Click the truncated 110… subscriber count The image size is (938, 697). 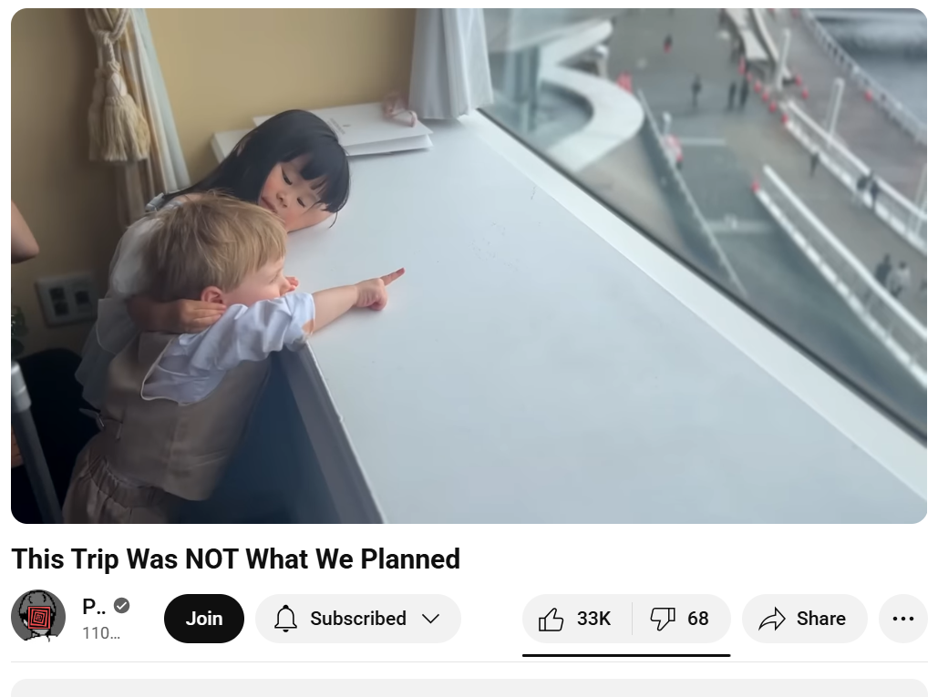pyautogui.click(x=101, y=633)
